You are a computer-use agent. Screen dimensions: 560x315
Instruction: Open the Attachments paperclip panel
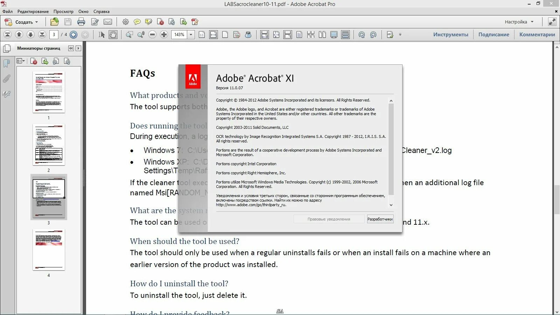click(7, 79)
